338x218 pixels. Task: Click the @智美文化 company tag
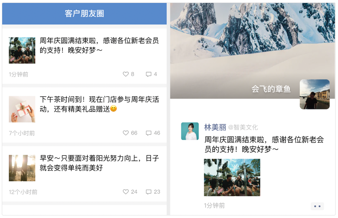pos(243,127)
